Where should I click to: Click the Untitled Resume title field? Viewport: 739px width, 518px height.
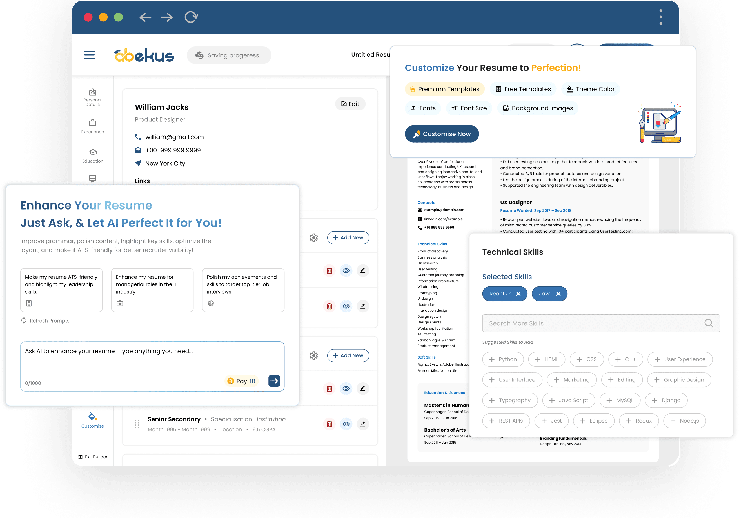click(364, 54)
